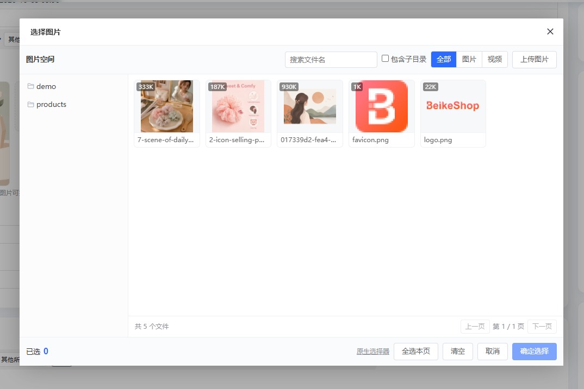584x389 pixels.
Task: Close the 选择图片 dialog
Action: 550,31
